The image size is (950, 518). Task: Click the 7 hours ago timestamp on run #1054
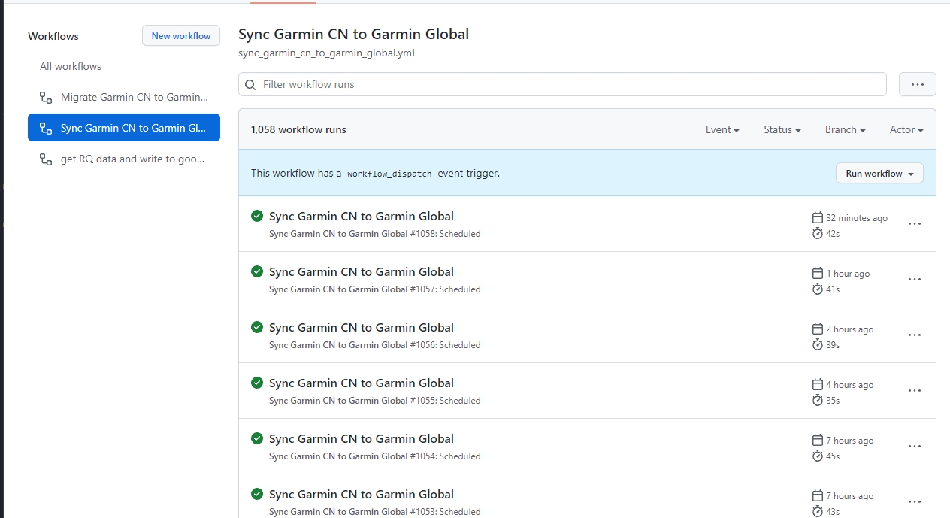[850, 441]
